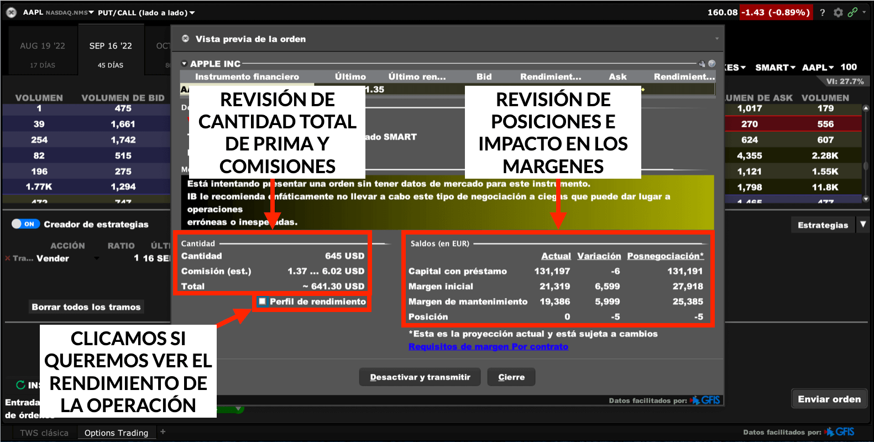This screenshot has width=874, height=442.
Task: Click the RATIO column header in strategy builder
Action: [121, 246]
